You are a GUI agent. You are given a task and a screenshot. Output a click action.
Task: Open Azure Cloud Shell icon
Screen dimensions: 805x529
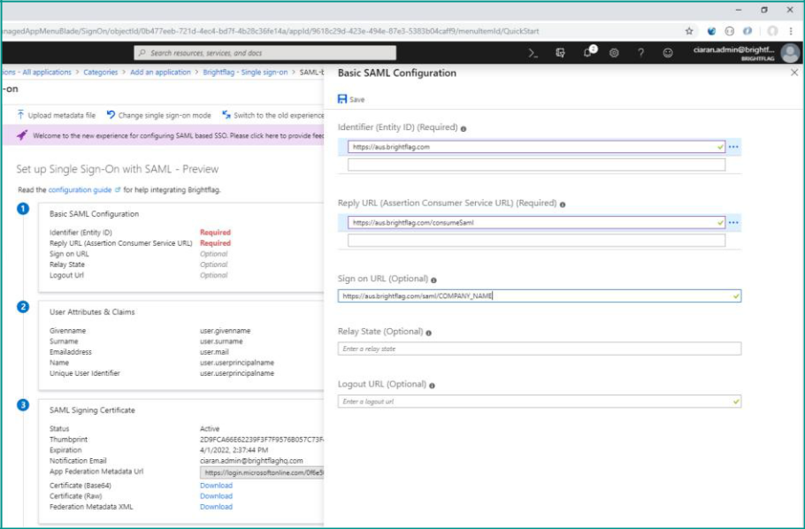click(533, 53)
